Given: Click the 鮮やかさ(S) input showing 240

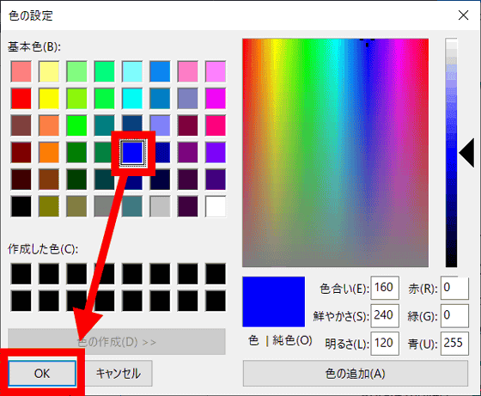Looking at the screenshot, I should [x=385, y=315].
